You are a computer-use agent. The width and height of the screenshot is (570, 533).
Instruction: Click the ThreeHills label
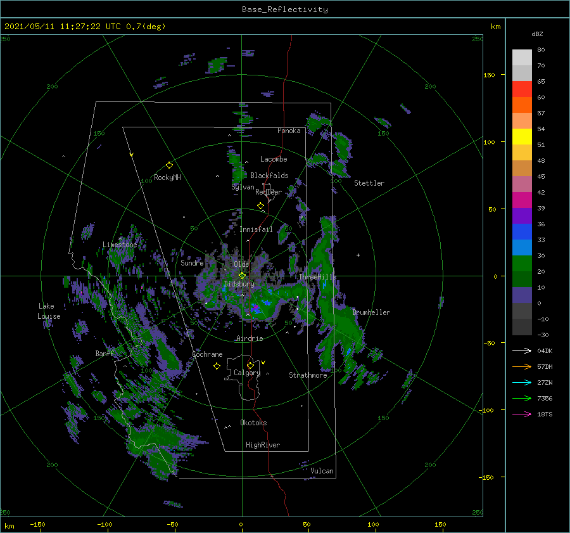318,277
